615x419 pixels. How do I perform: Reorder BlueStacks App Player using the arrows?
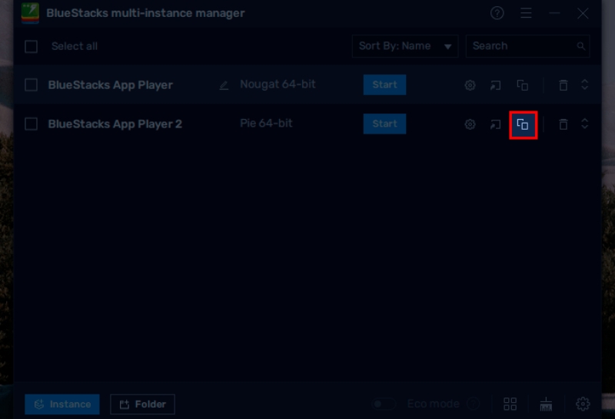pos(584,84)
